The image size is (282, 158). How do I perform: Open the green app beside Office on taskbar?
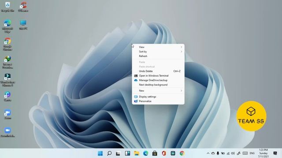173,153
